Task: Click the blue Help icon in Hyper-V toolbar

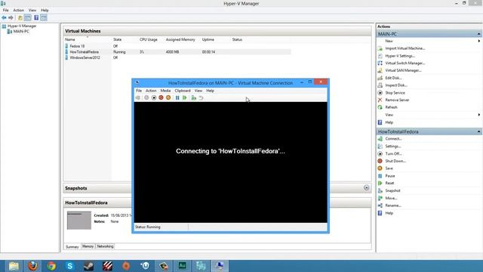Action: (36, 17)
